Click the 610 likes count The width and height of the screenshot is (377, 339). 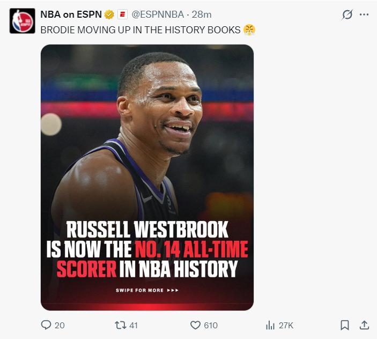tap(210, 325)
